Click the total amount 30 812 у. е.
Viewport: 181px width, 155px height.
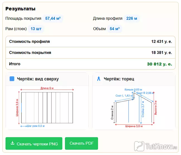(x=159, y=64)
